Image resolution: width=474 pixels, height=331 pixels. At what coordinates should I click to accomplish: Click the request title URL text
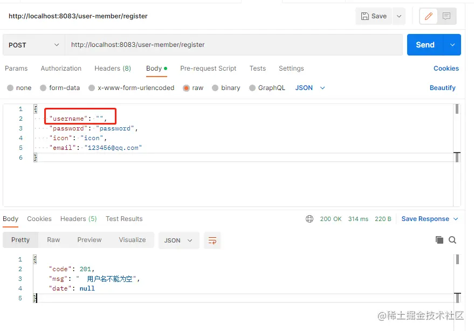78,16
